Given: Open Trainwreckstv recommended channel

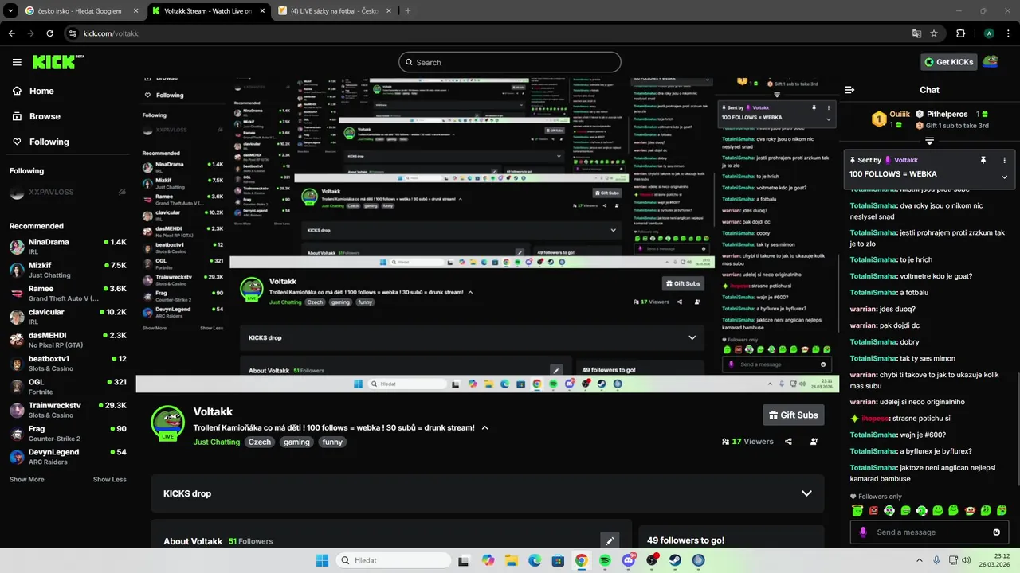Looking at the screenshot, I should click(x=68, y=410).
